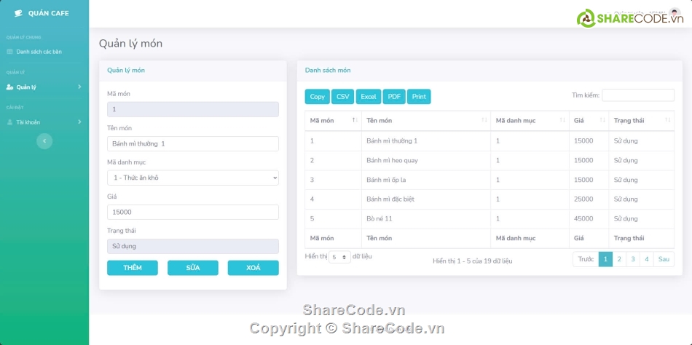The height and width of the screenshot is (345, 692).
Task: Select the row Bò né 11
Action: pyautogui.click(x=489, y=218)
